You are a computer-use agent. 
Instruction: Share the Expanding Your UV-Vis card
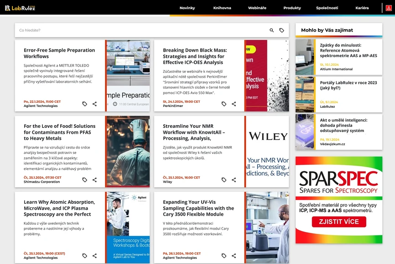[x=234, y=256]
